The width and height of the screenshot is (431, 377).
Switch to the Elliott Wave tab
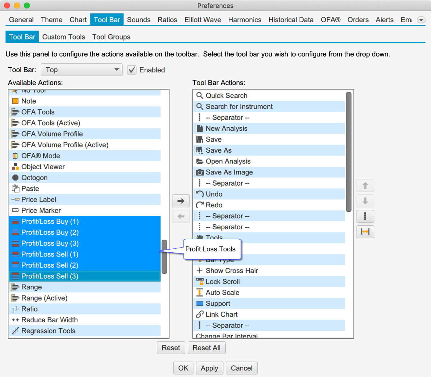click(x=202, y=20)
